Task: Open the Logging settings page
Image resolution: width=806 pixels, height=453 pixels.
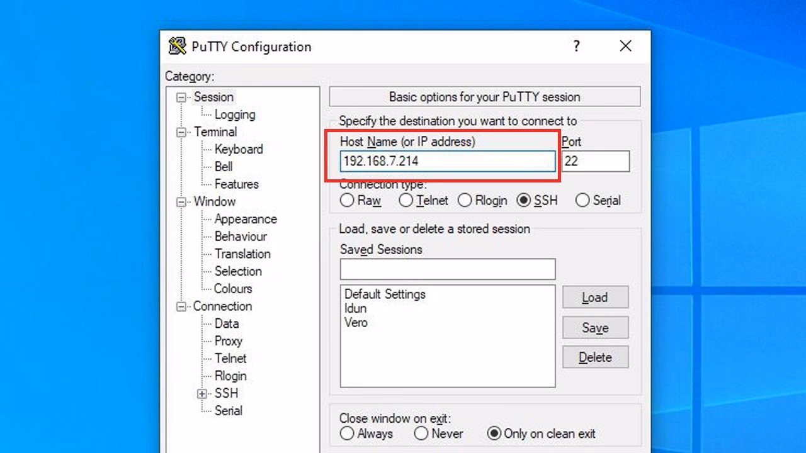Action: click(x=235, y=115)
